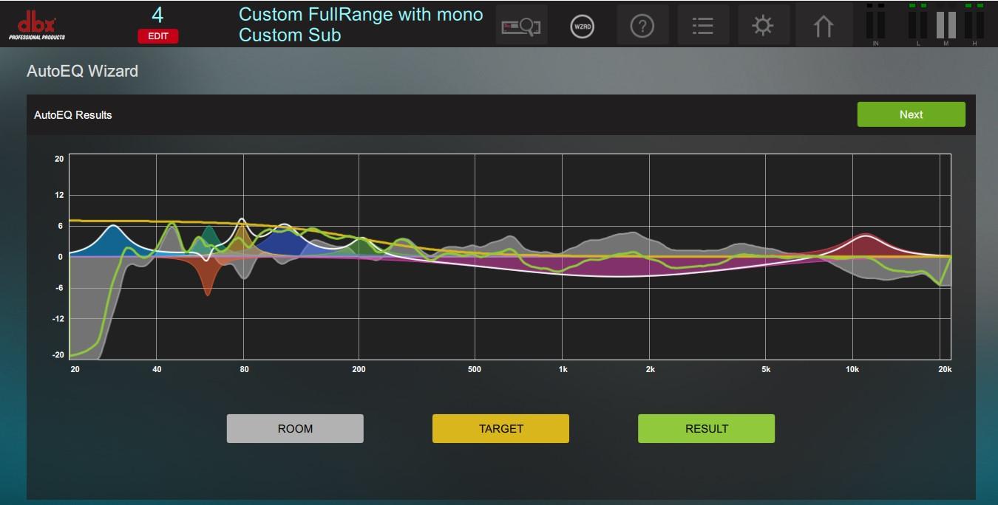Screen dimensions: 998x505
Task: Click the dbx Professional Products logo
Action: coord(37,26)
